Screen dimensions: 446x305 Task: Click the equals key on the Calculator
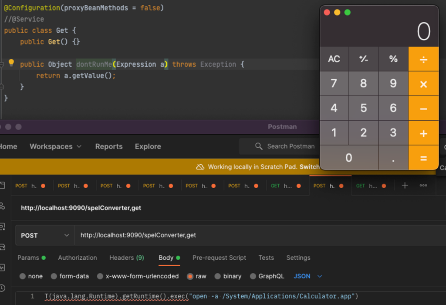tap(423, 158)
